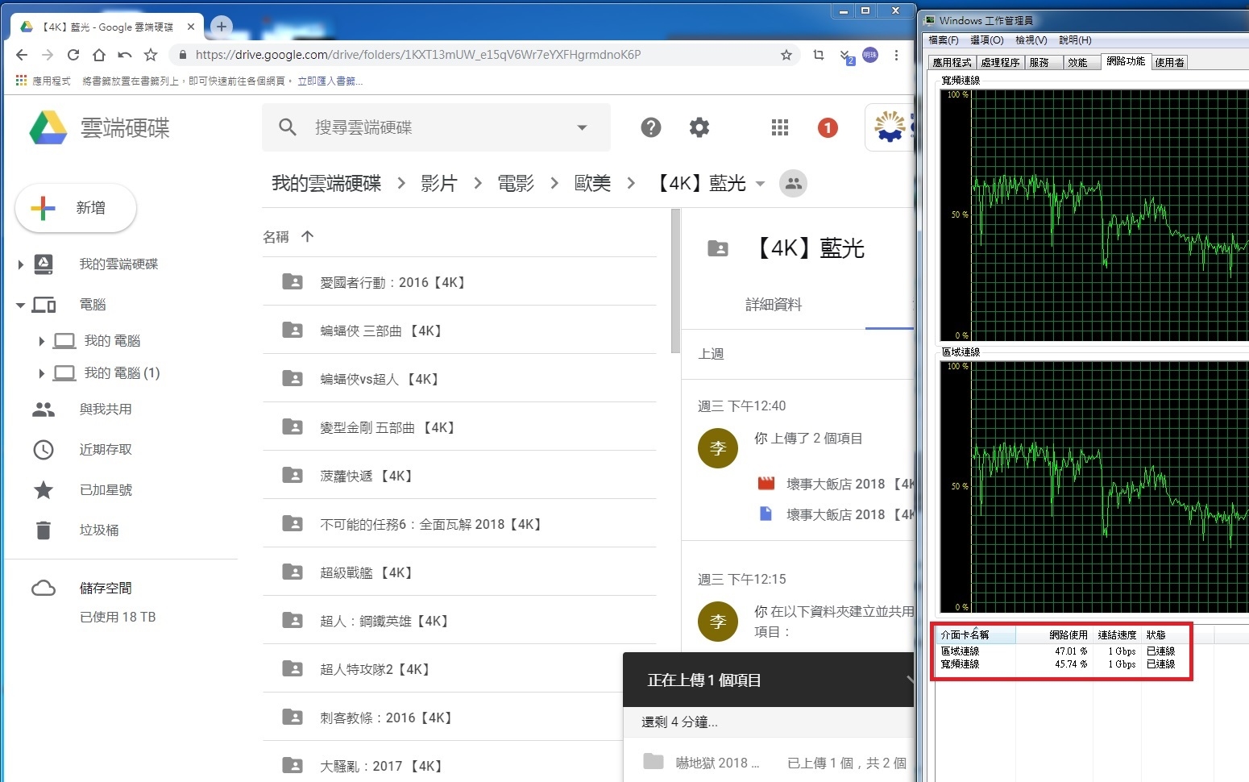The image size is (1249, 782).
Task: Close the 【4K】藍光 Google Drive tab
Action: point(191,27)
